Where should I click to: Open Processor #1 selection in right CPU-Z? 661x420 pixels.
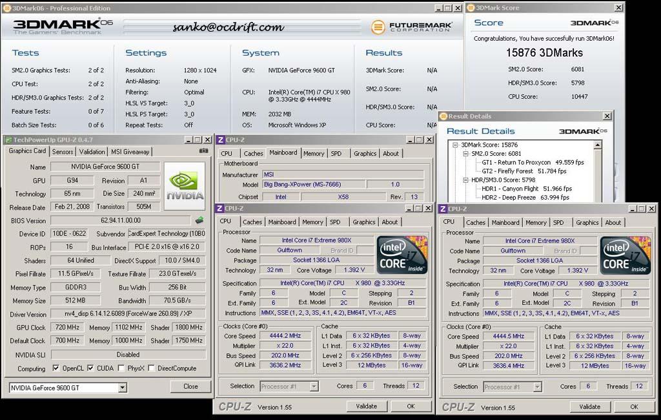pos(537,386)
